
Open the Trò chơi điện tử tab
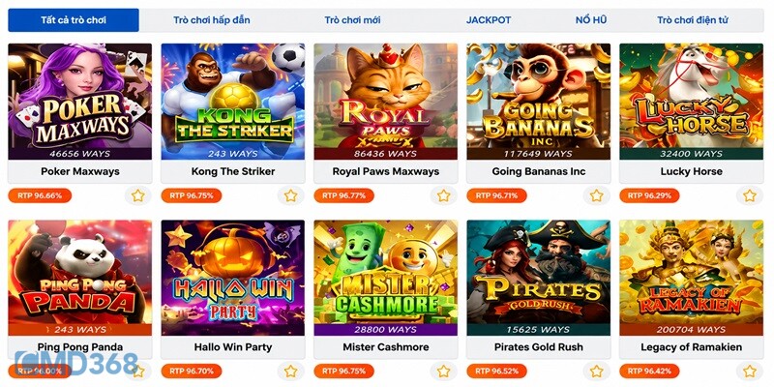point(693,20)
